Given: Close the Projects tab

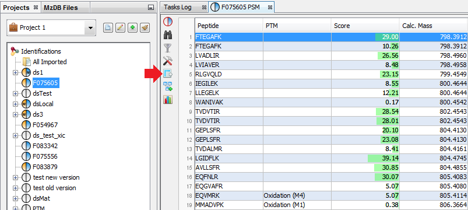Looking at the screenshot, I should [36, 8].
